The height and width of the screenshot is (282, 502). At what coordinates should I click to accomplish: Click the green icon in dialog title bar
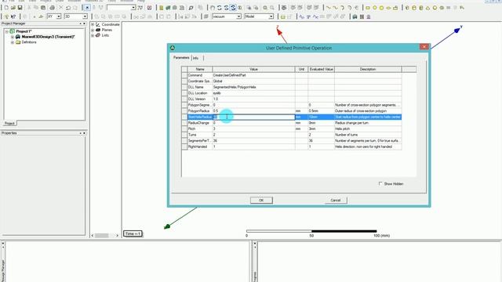[x=173, y=48]
